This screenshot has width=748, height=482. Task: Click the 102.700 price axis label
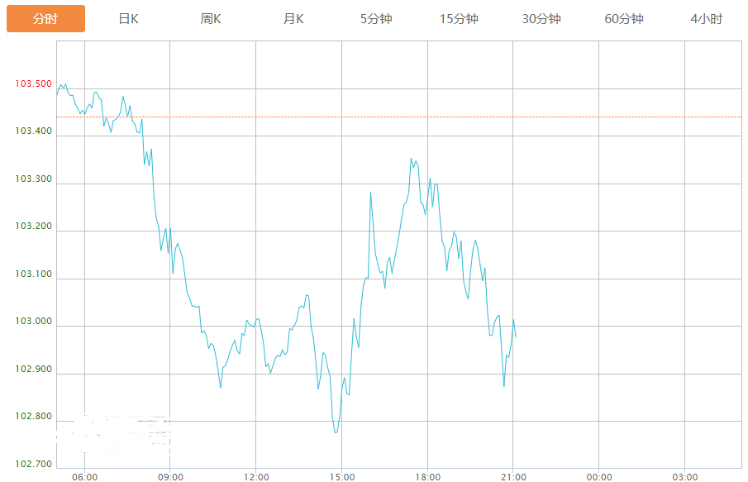33,465
